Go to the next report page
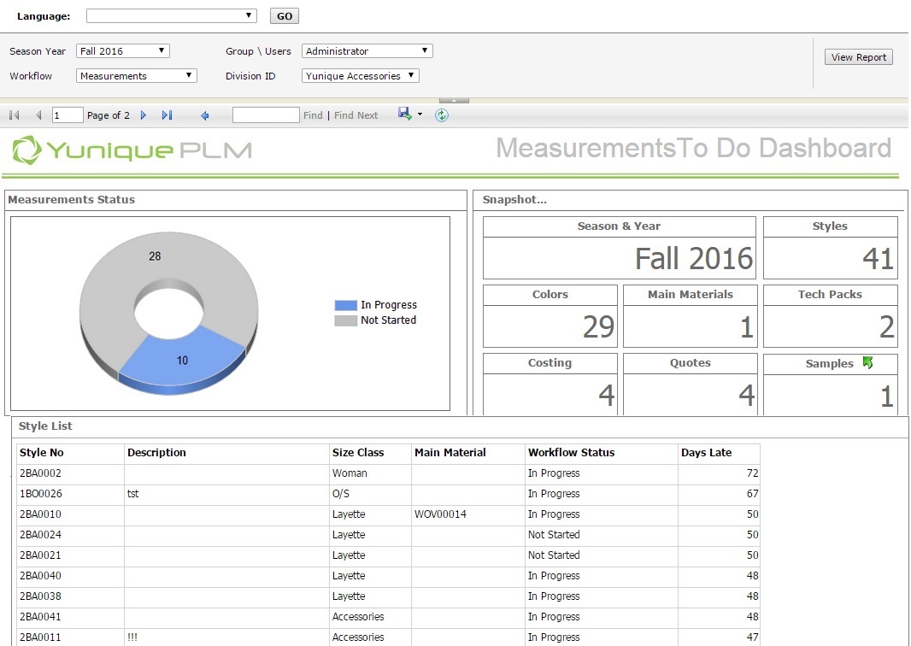Image resolution: width=911 pixels, height=646 pixels. tap(144, 115)
